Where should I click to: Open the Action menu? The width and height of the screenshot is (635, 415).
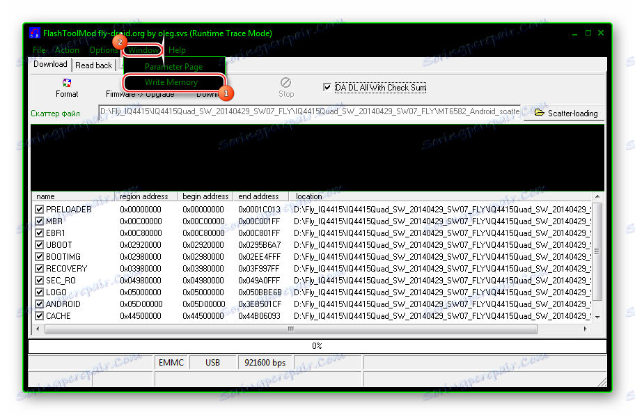66,50
